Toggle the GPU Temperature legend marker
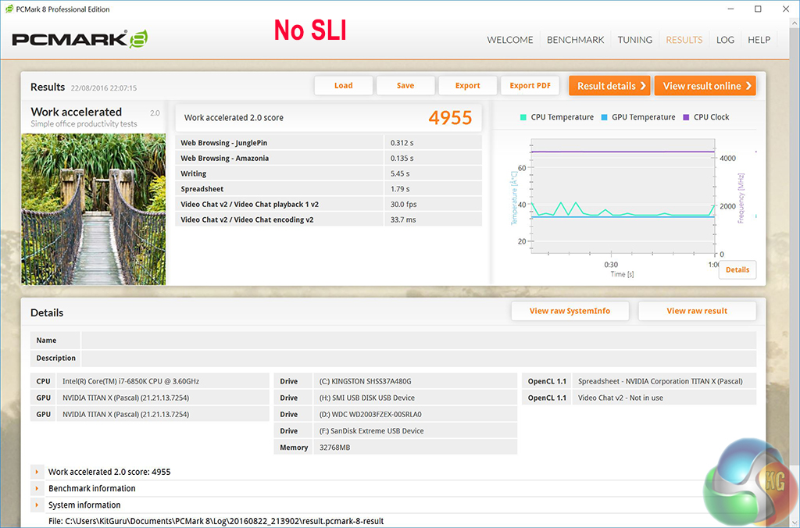 click(604, 117)
